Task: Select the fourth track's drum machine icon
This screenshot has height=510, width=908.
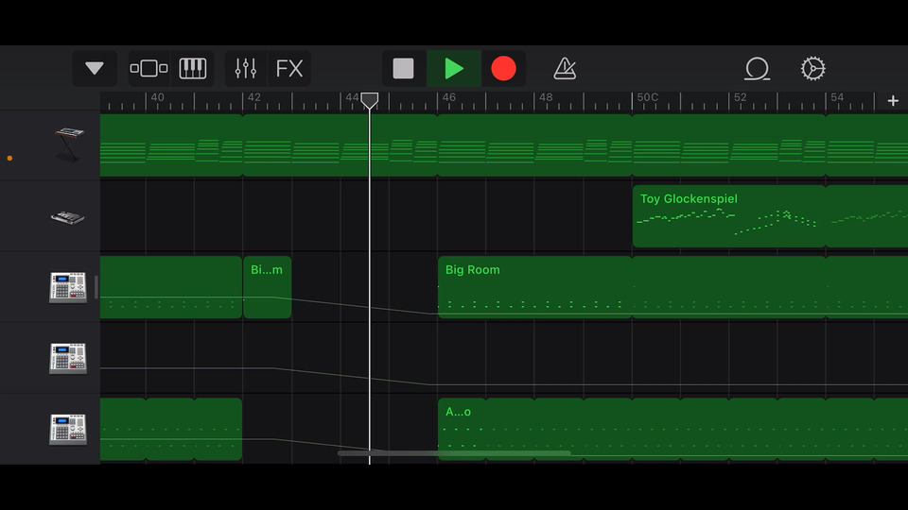Action: click(68, 358)
